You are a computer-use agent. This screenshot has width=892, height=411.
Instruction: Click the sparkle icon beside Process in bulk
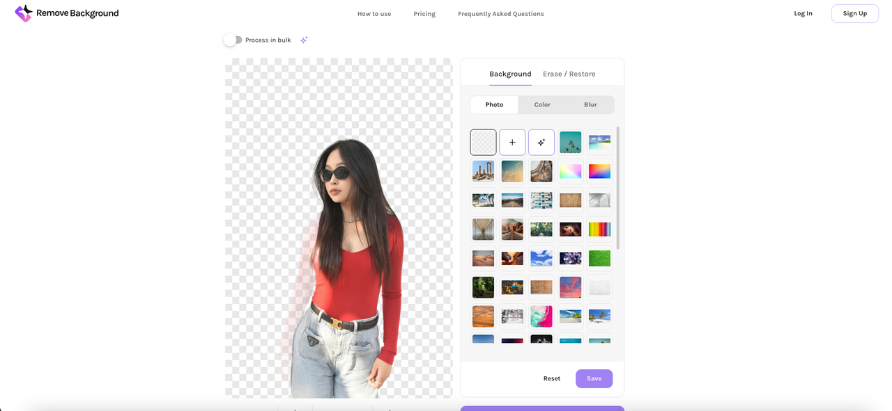(x=304, y=40)
